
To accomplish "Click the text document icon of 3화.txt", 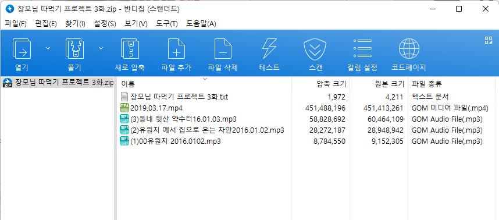I will tap(124, 97).
